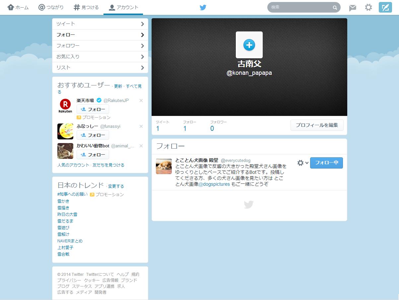Dismiss the ふなっしー suggestion
Image resolution: width=399 pixels, height=300 pixels.
pos(141,126)
